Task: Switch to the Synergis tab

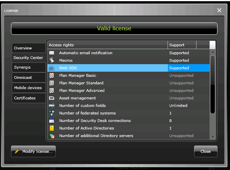Action: coord(28,67)
